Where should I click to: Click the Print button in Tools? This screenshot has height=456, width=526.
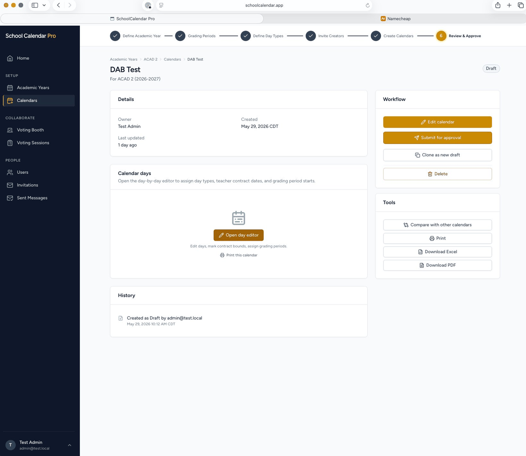point(437,239)
